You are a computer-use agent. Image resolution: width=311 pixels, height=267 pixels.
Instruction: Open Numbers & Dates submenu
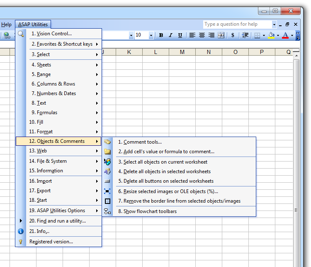click(x=59, y=93)
